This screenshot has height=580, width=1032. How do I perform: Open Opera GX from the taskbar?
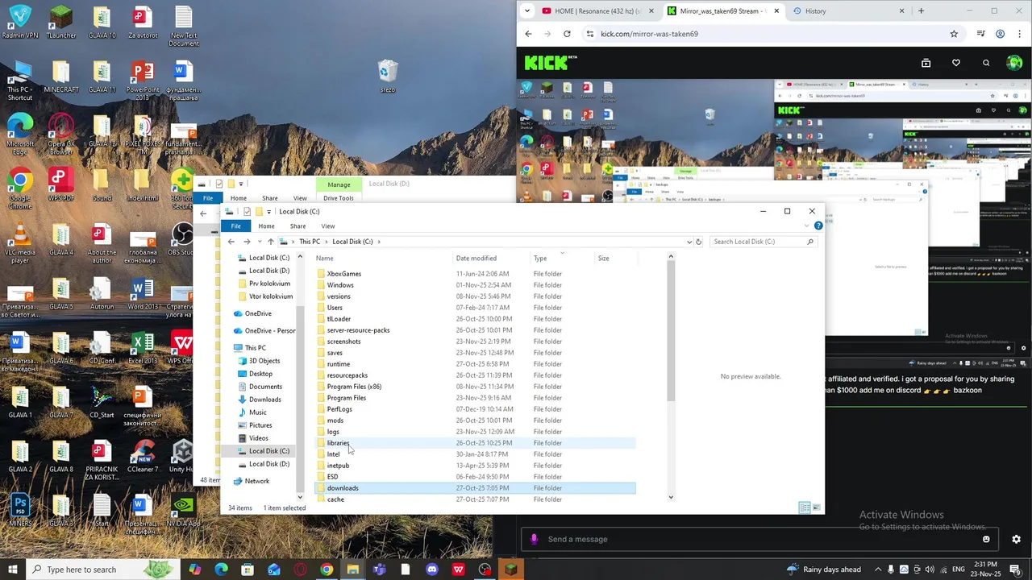(300, 570)
